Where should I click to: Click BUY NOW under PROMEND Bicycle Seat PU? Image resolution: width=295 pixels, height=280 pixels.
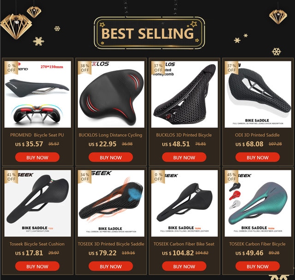point(37,157)
